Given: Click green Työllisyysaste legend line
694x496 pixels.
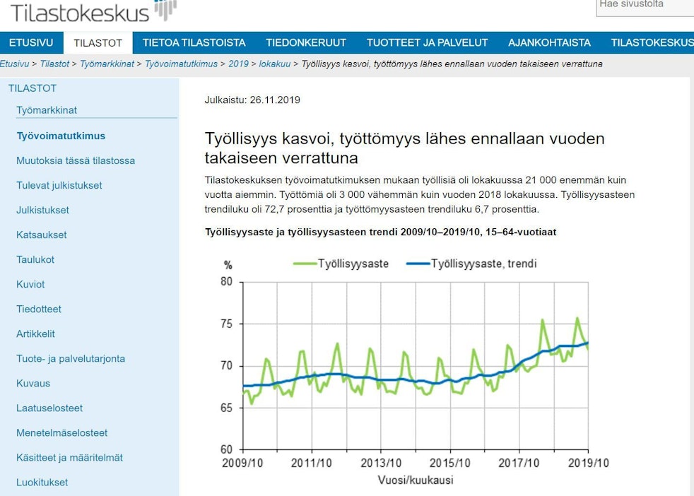Looking at the screenshot, I should (304, 264).
